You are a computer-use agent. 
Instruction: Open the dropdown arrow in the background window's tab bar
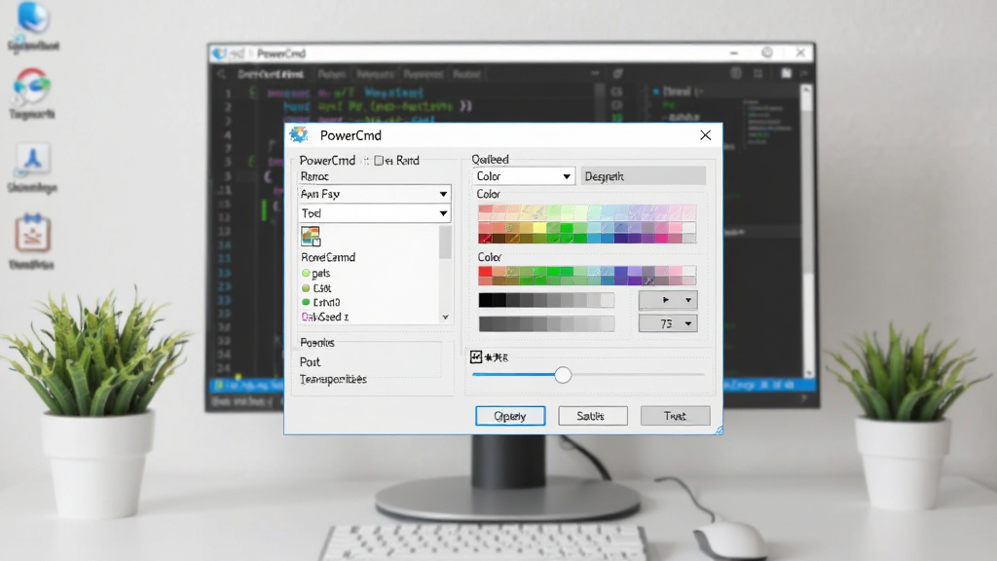point(595,74)
